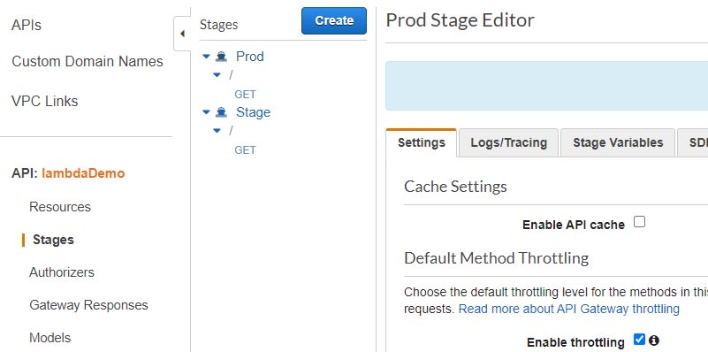The width and height of the screenshot is (708, 352).
Task: Open Read more about API Gateway throttling
Action: (569, 309)
